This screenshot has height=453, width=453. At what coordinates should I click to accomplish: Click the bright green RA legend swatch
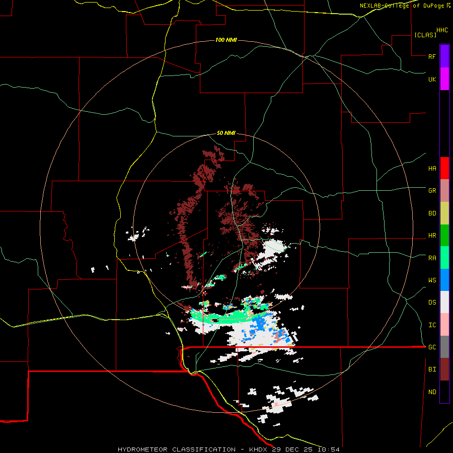tap(444, 258)
